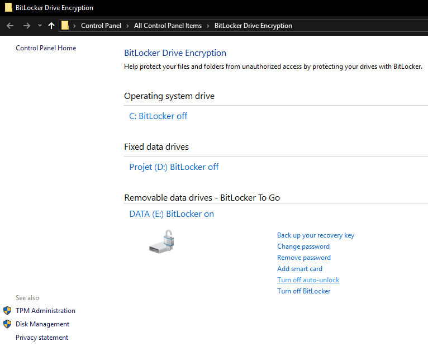Go forward with the Forward arrow
The width and height of the screenshot is (428, 351).
tap(26, 26)
